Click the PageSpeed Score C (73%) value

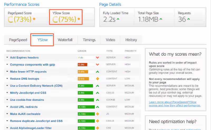tap(20, 19)
